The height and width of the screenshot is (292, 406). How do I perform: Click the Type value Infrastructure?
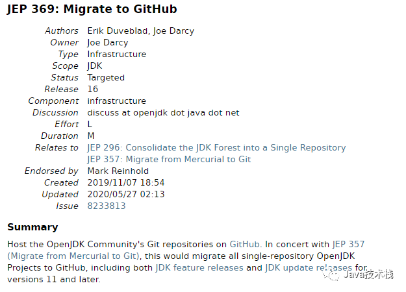(117, 54)
